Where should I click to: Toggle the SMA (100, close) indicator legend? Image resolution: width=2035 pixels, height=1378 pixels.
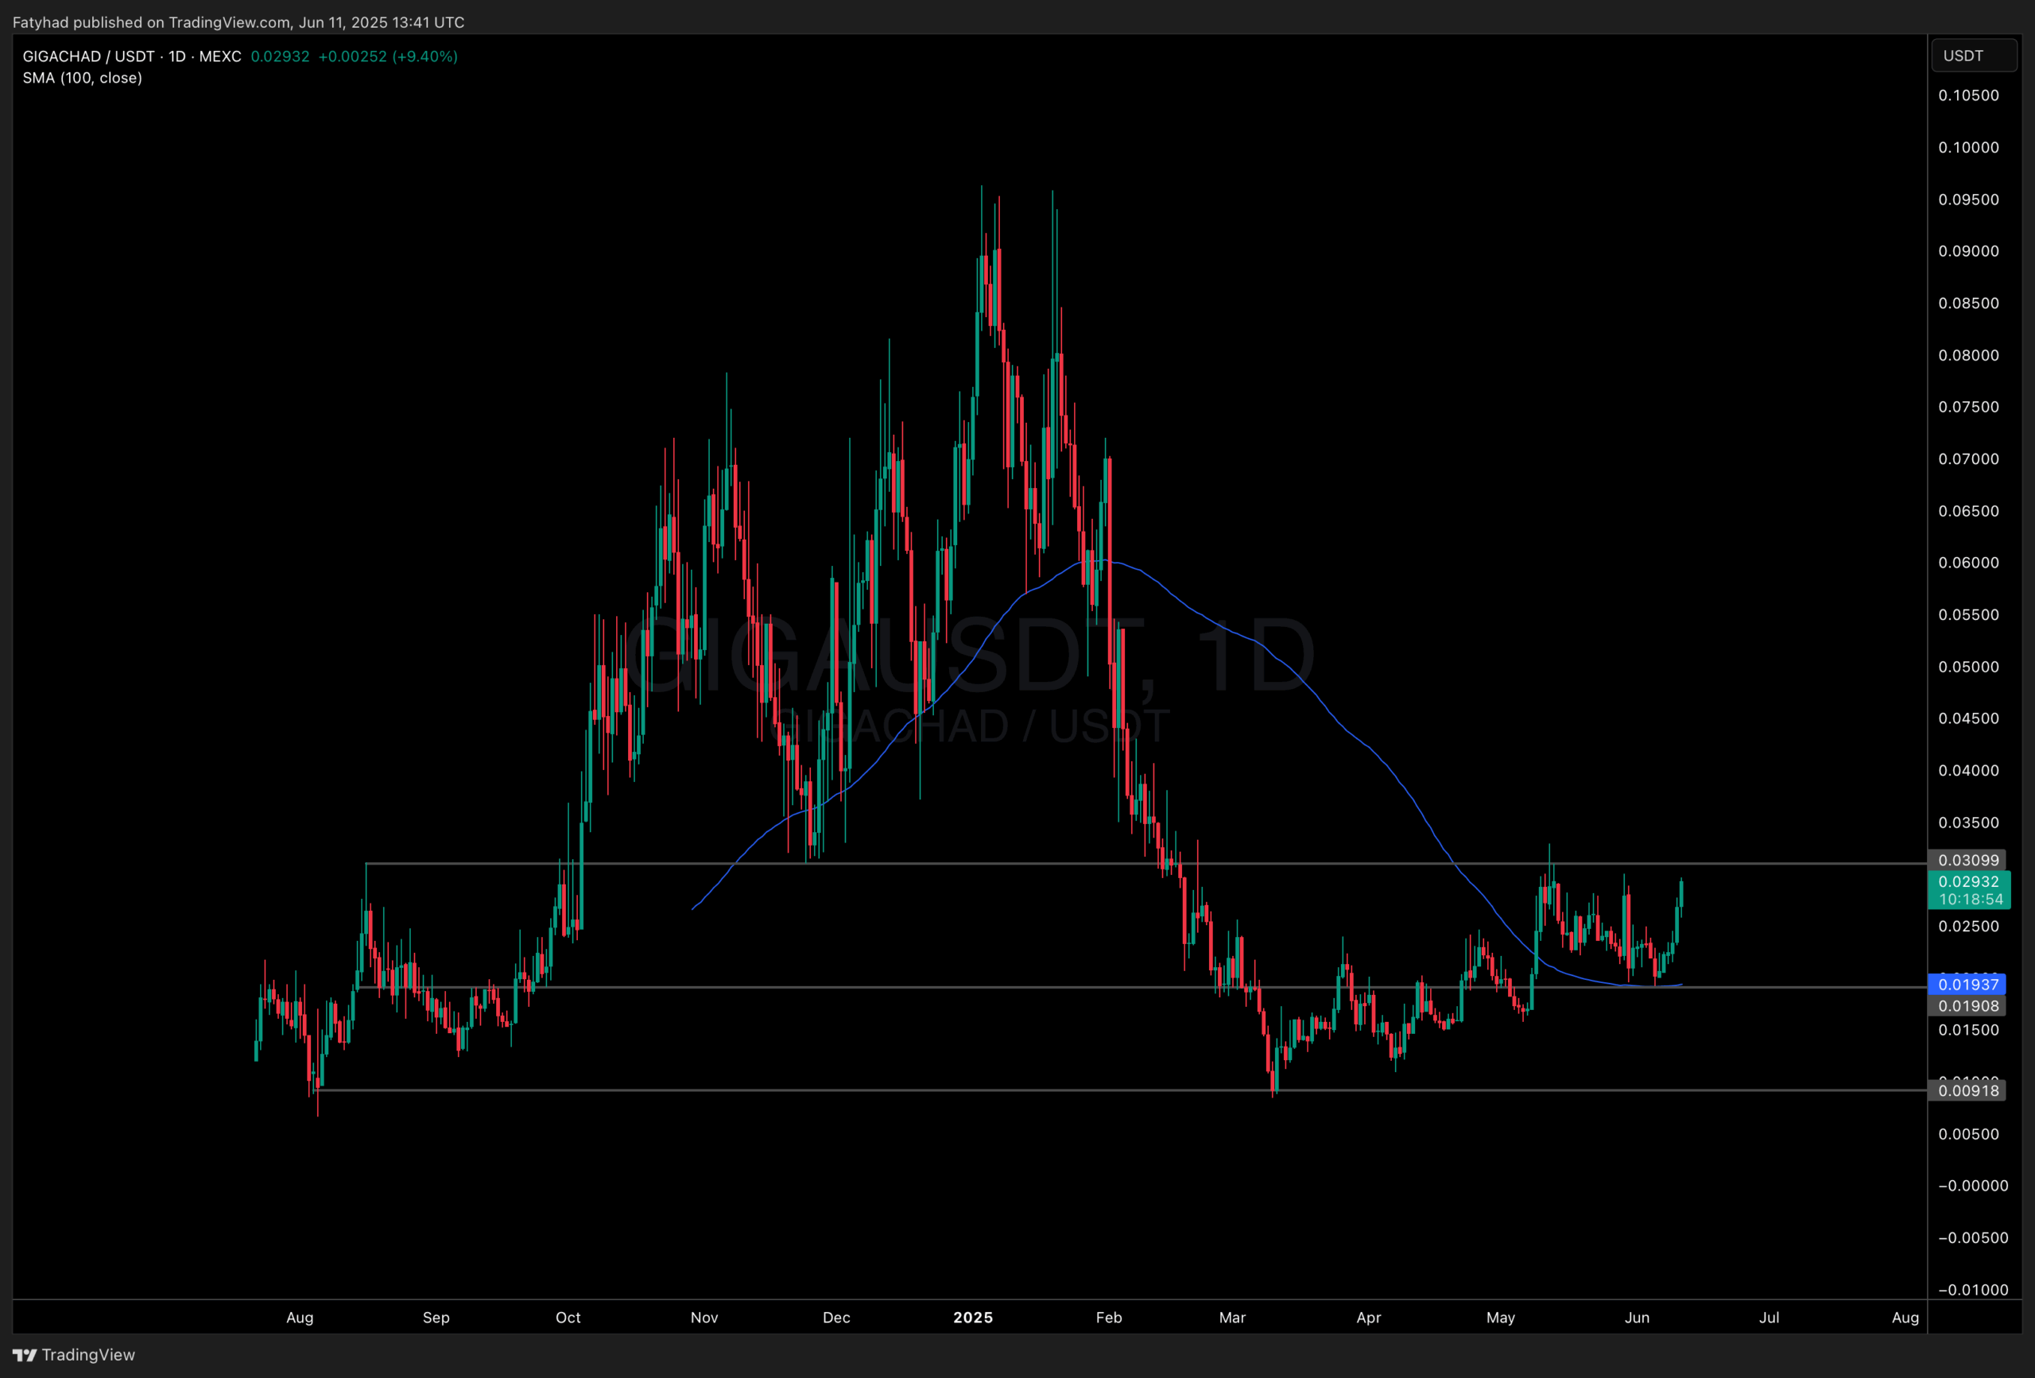click(83, 78)
